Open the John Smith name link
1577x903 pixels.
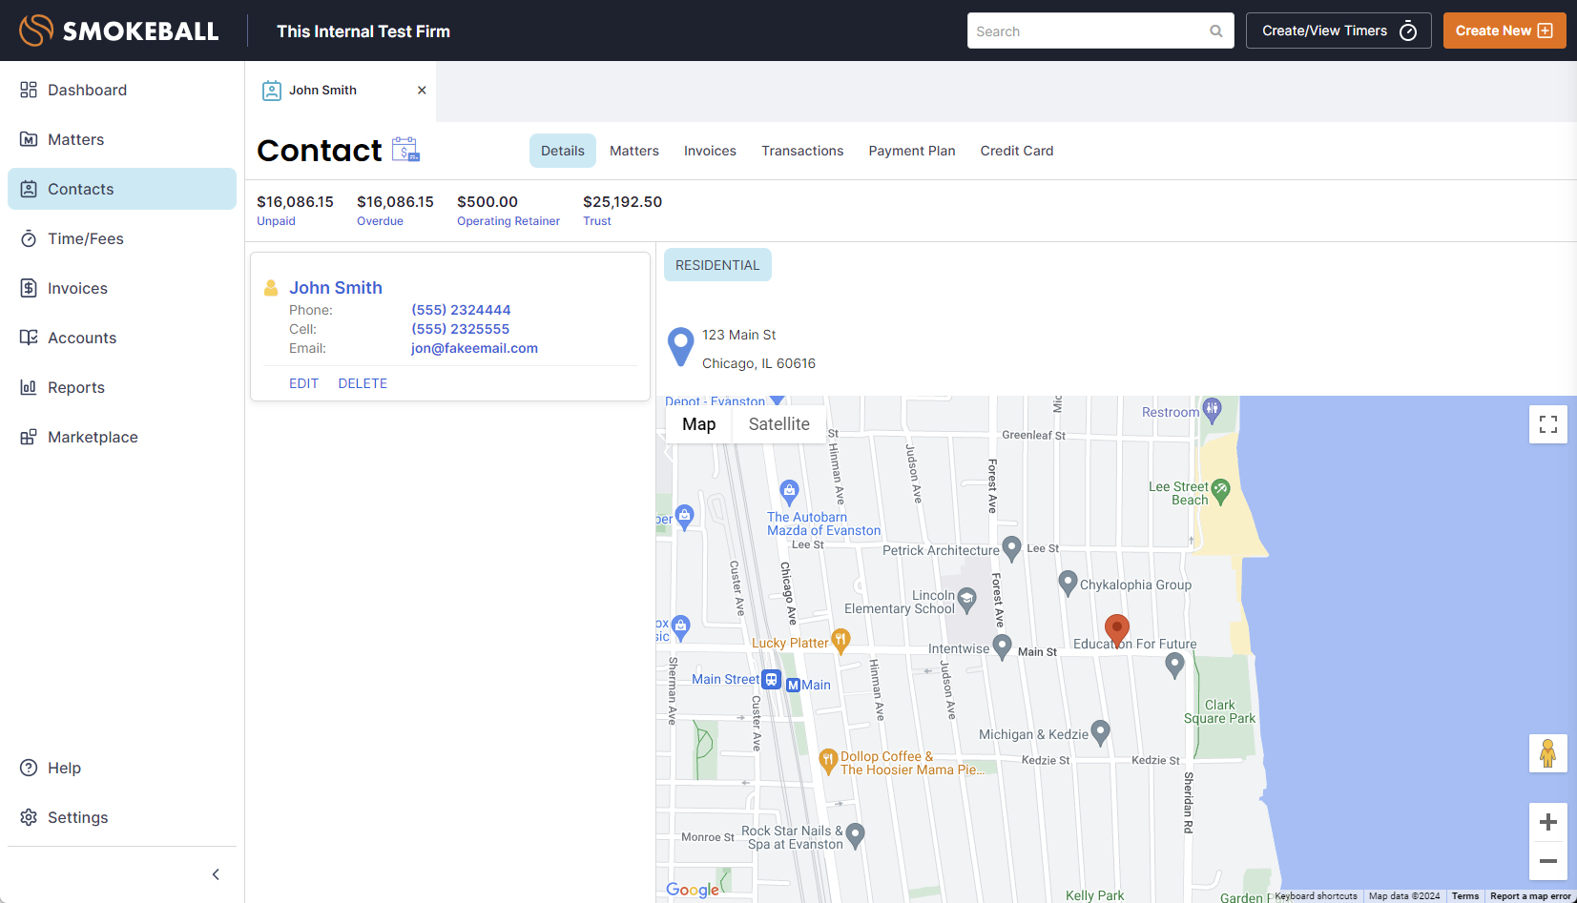click(336, 288)
